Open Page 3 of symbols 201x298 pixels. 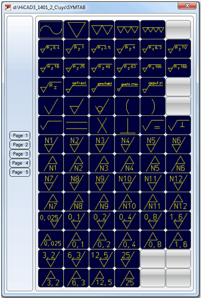click(20, 154)
